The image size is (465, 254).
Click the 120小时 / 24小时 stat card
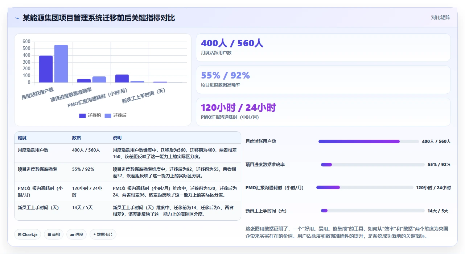pyautogui.click(x=323, y=112)
